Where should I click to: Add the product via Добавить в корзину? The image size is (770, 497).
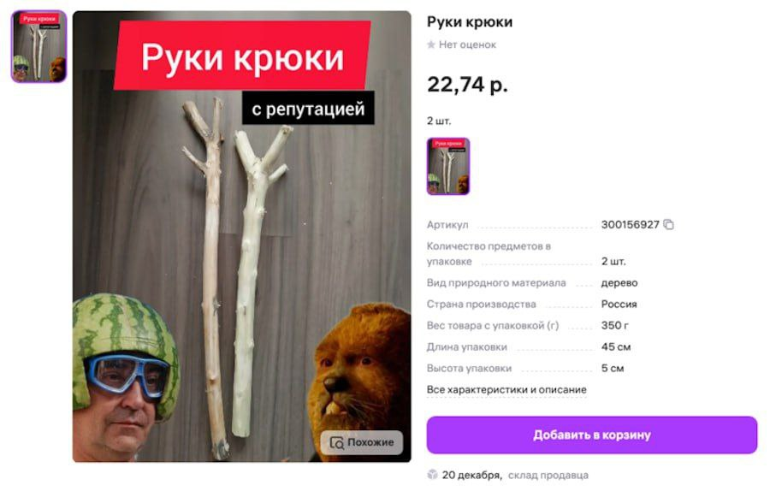[592, 435]
